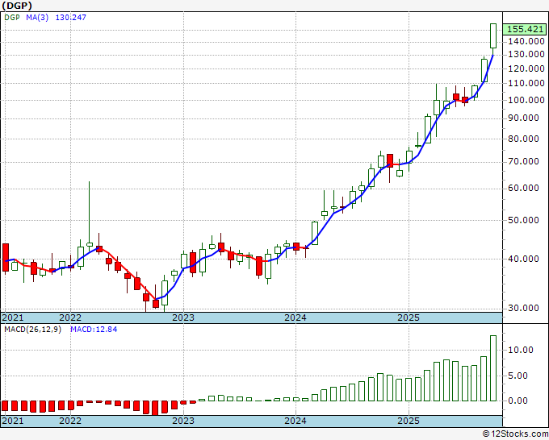Click 2022 on the MACD timeline
The width and height of the screenshot is (549, 440).
click(70, 421)
